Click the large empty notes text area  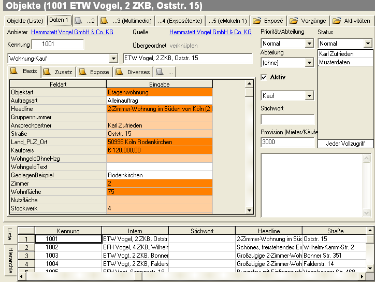tap(312, 186)
